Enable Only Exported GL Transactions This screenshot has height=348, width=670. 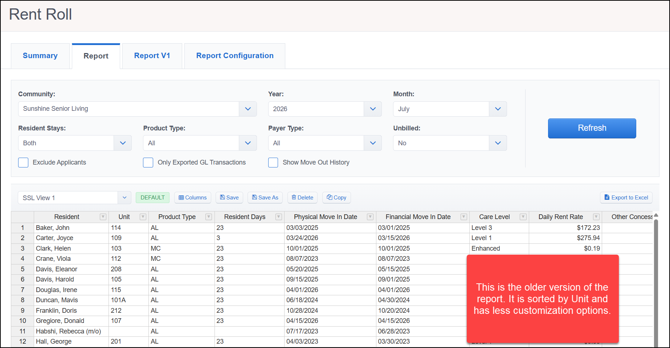(148, 162)
